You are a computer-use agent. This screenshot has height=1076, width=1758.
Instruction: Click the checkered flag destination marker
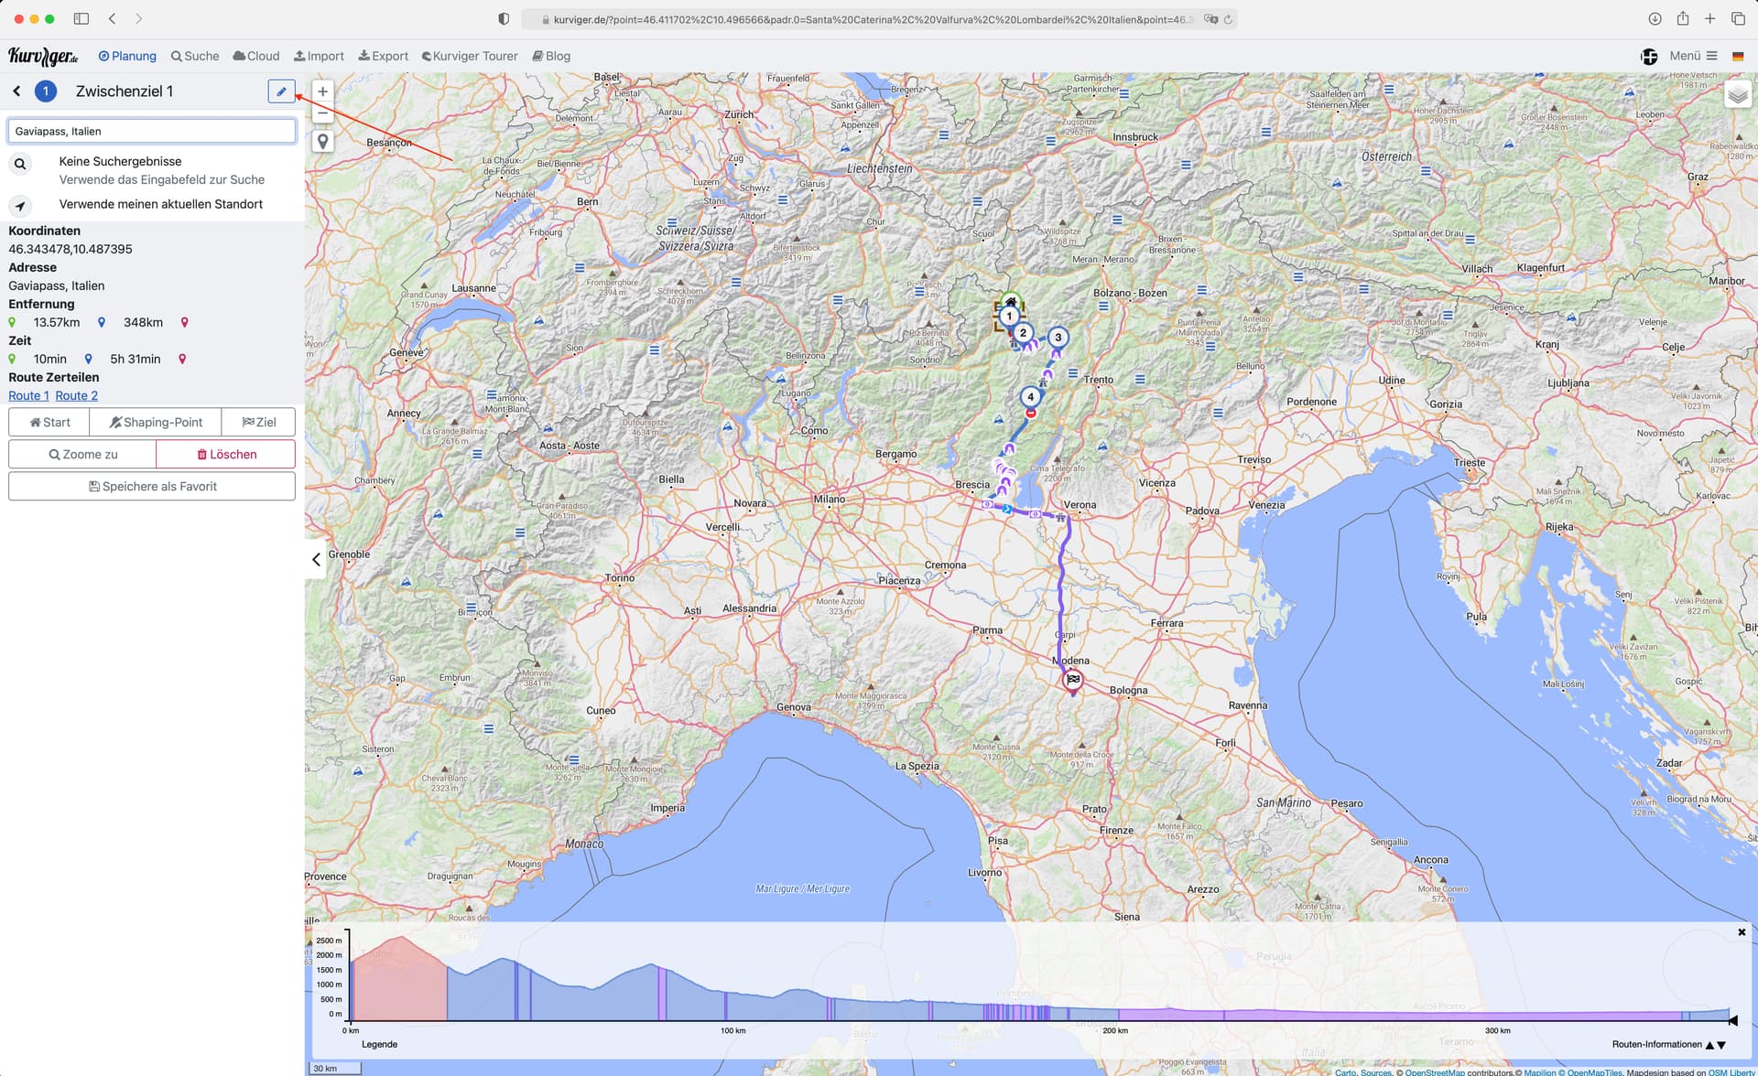[x=1072, y=680]
